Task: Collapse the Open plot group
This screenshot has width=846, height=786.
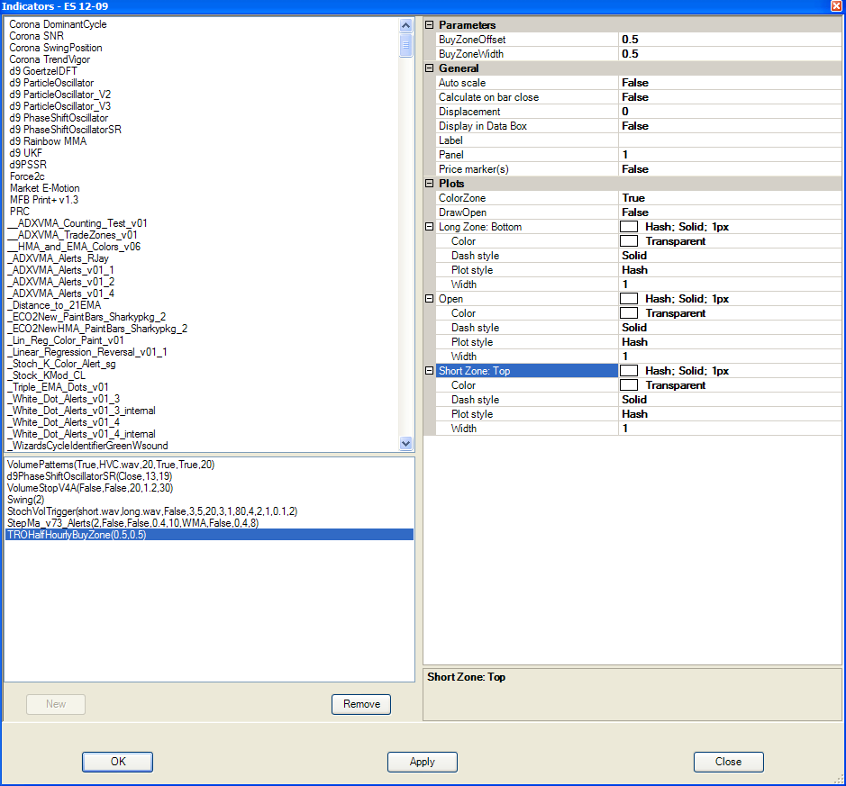Action: click(x=430, y=299)
